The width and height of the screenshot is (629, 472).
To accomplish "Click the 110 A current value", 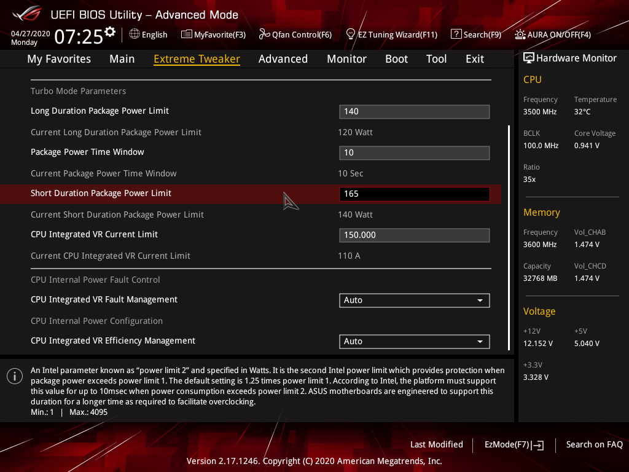I will pos(349,256).
